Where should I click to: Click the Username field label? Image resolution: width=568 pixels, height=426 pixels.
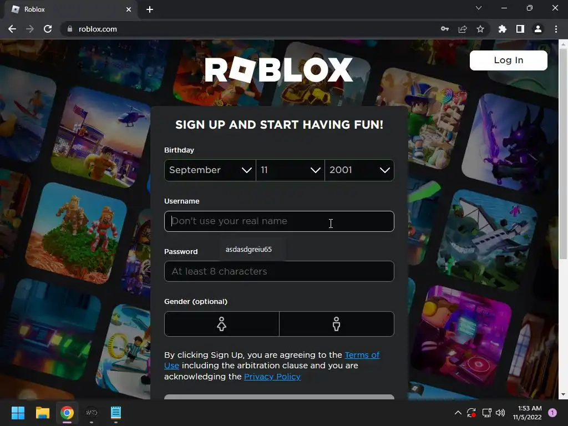point(181,201)
